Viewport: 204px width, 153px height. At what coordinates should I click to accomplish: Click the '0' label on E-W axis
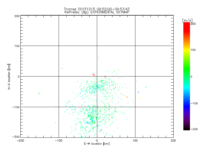point(97,141)
